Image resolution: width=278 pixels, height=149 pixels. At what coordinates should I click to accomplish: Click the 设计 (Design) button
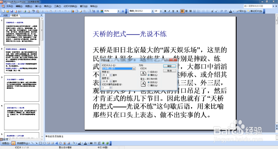pos(241,11)
